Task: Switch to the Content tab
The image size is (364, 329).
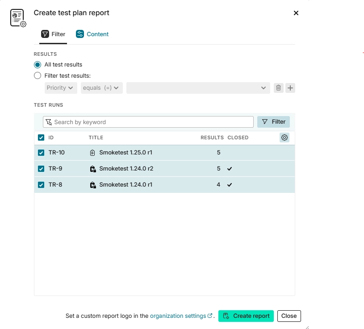Action: (x=92, y=34)
